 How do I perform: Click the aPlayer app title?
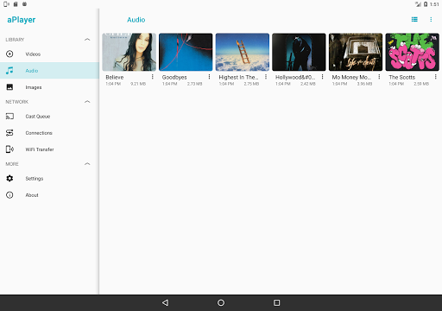pyautogui.click(x=22, y=20)
